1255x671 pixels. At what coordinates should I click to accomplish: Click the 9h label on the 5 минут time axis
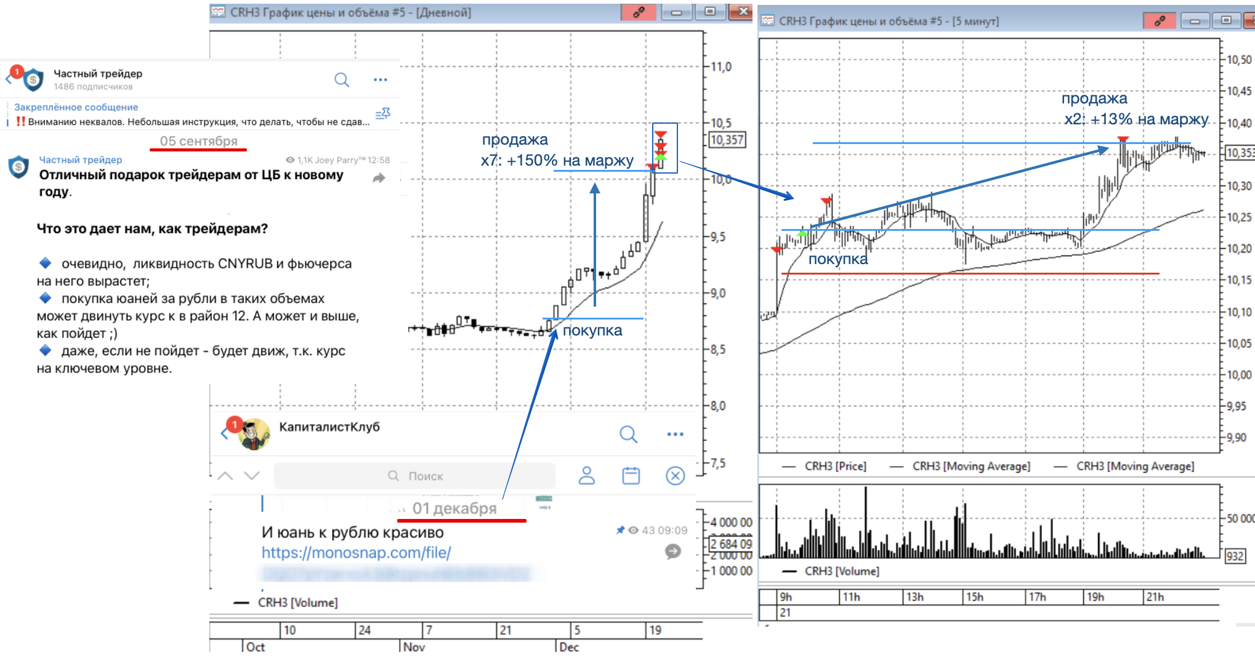pos(786,597)
